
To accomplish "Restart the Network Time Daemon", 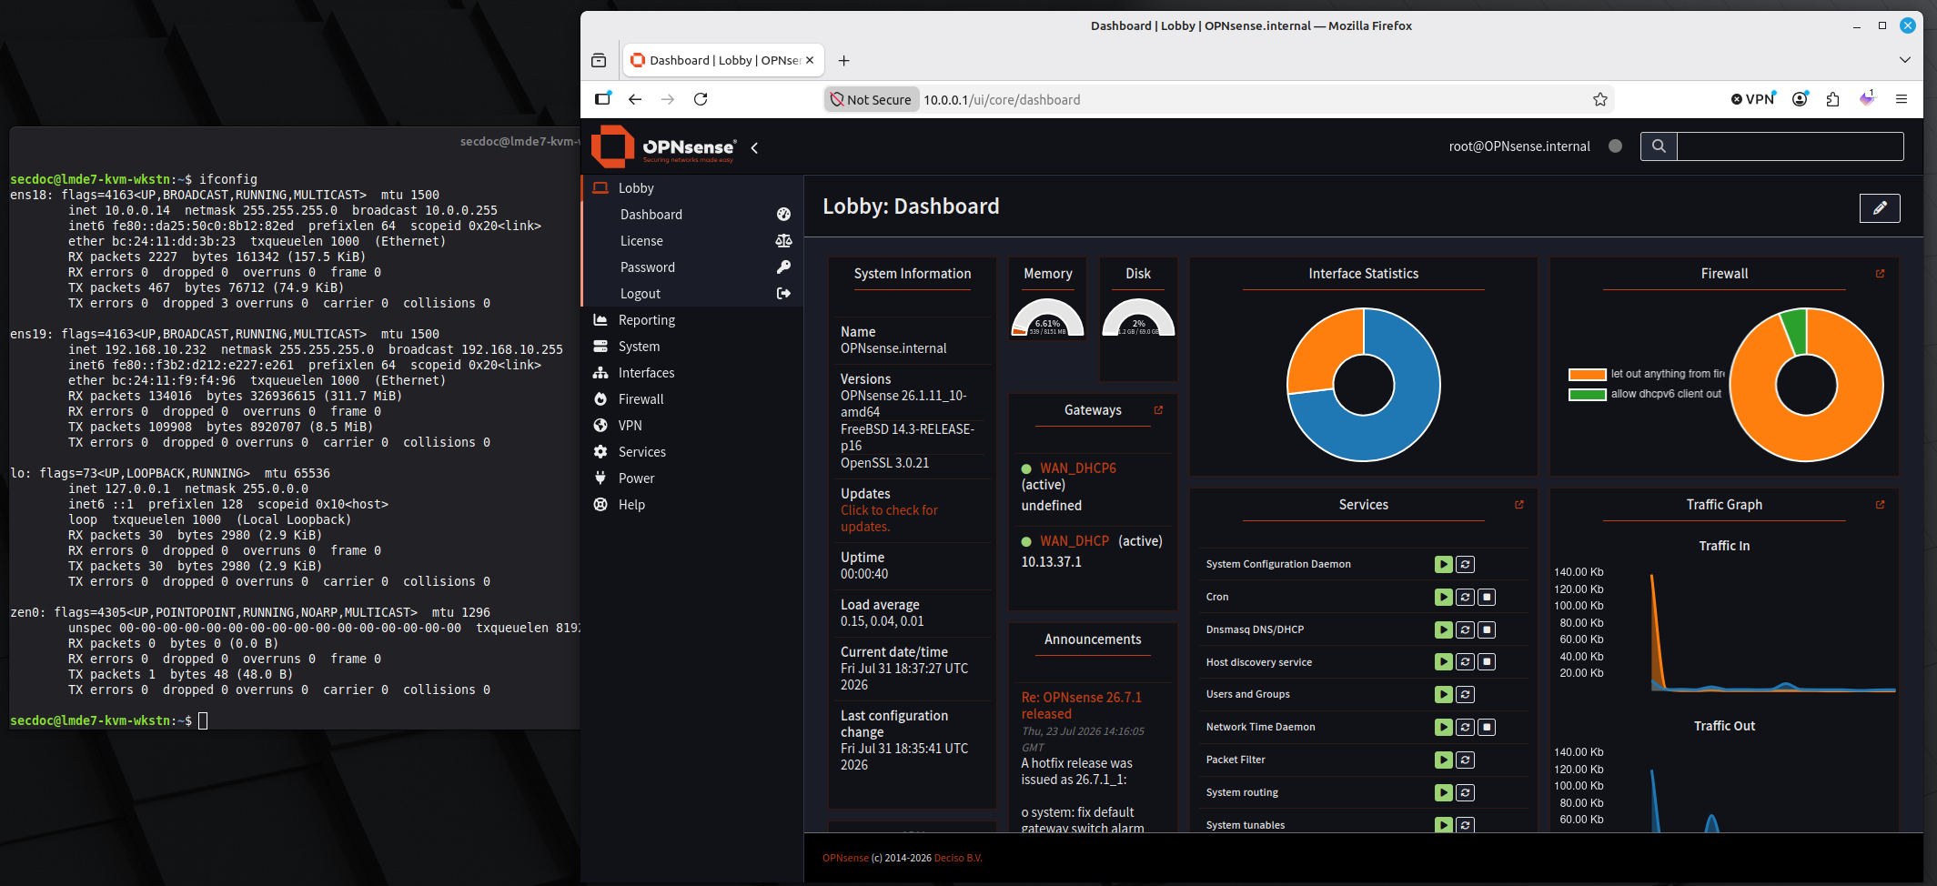I will [x=1465, y=727].
